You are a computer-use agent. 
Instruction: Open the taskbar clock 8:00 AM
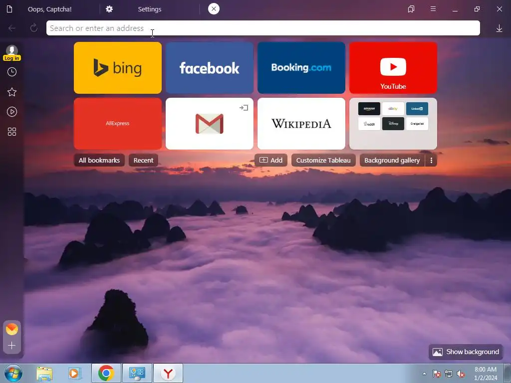point(486,374)
